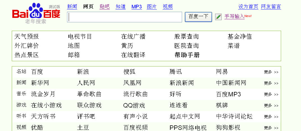301x131 pixels.
Task: Open the 天方听书 link
Action: tap(43, 116)
